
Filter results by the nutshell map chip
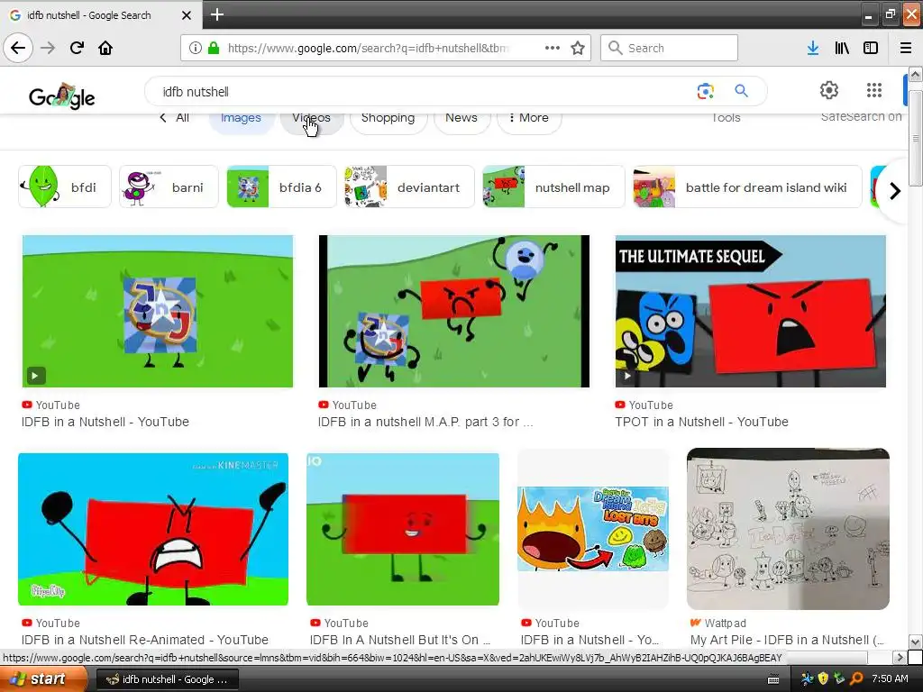553,187
